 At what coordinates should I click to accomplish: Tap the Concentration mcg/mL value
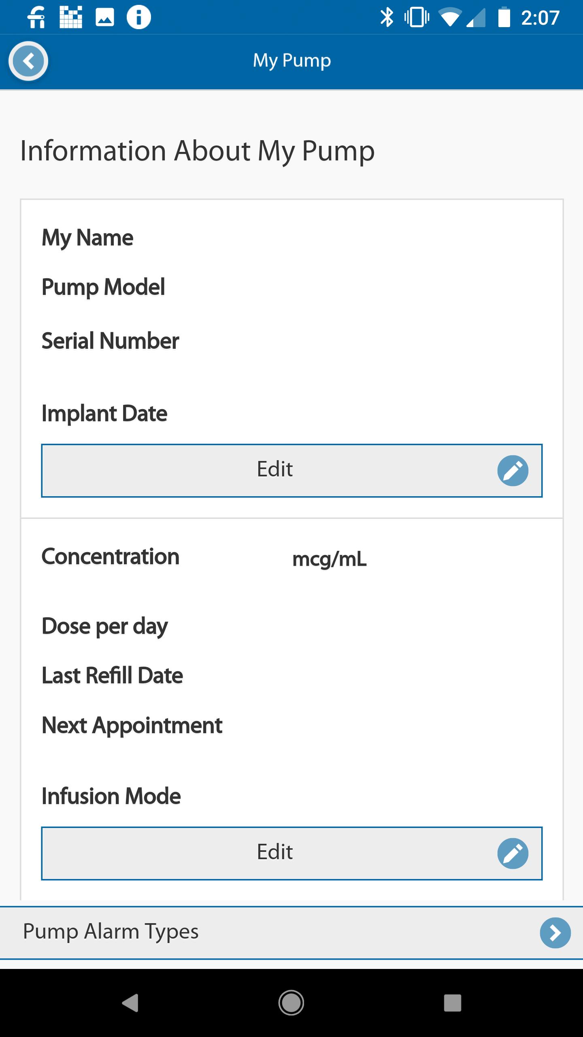click(329, 559)
